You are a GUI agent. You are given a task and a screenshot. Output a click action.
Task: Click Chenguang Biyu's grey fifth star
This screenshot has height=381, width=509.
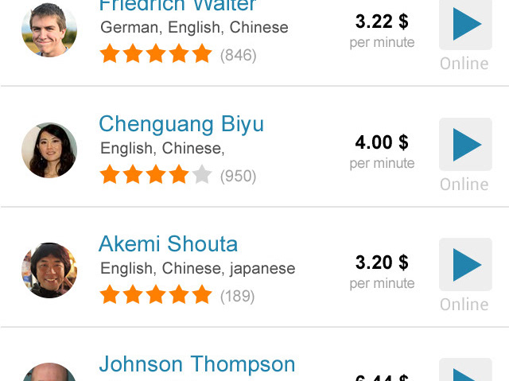202,174
